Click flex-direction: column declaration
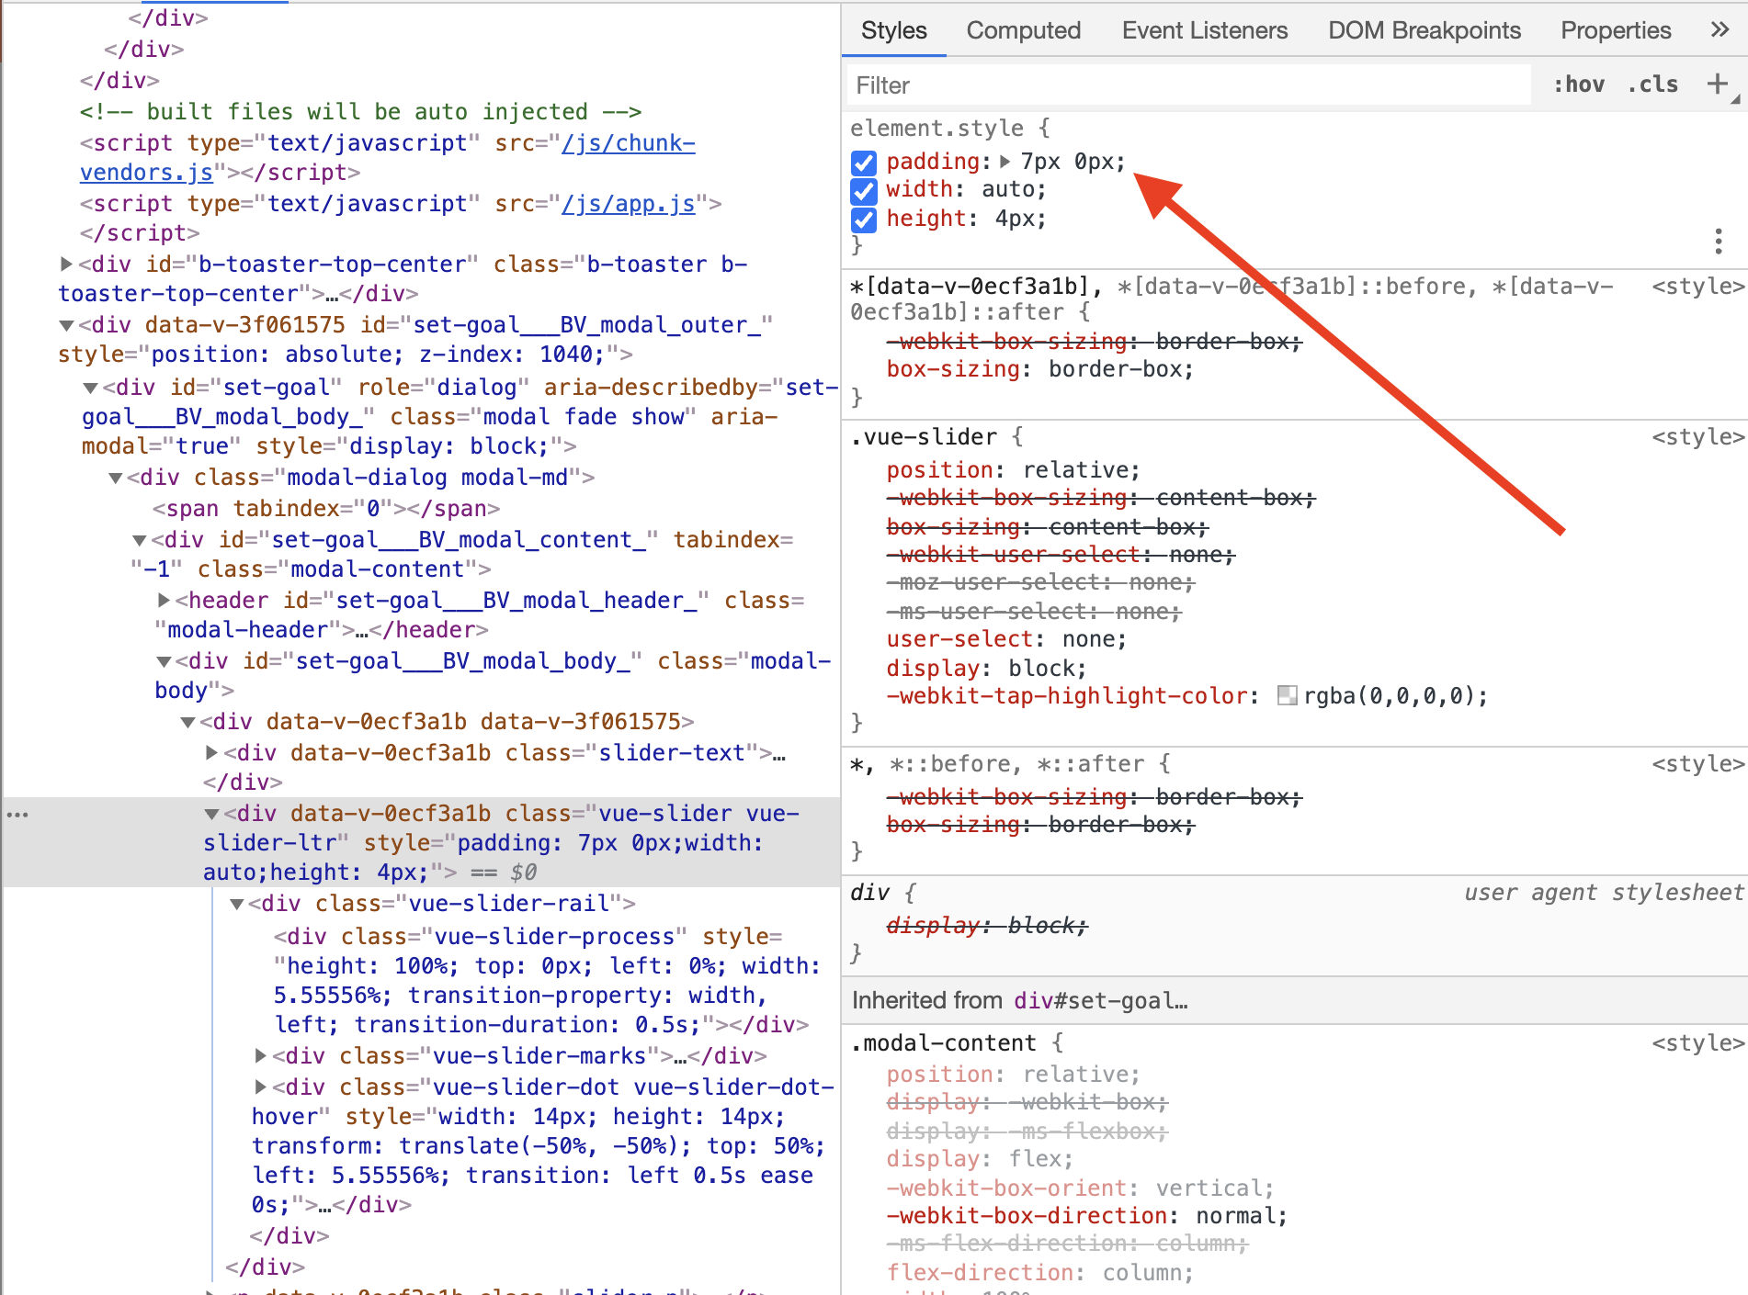This screenshot has width=1748, height=1295. 1039,1273
